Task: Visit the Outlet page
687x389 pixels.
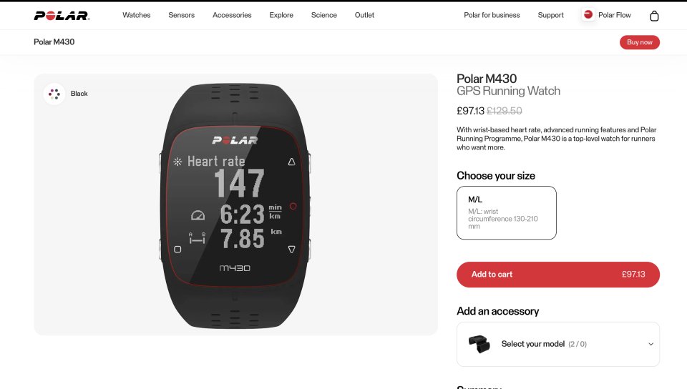Action: [x=364, y=15]
